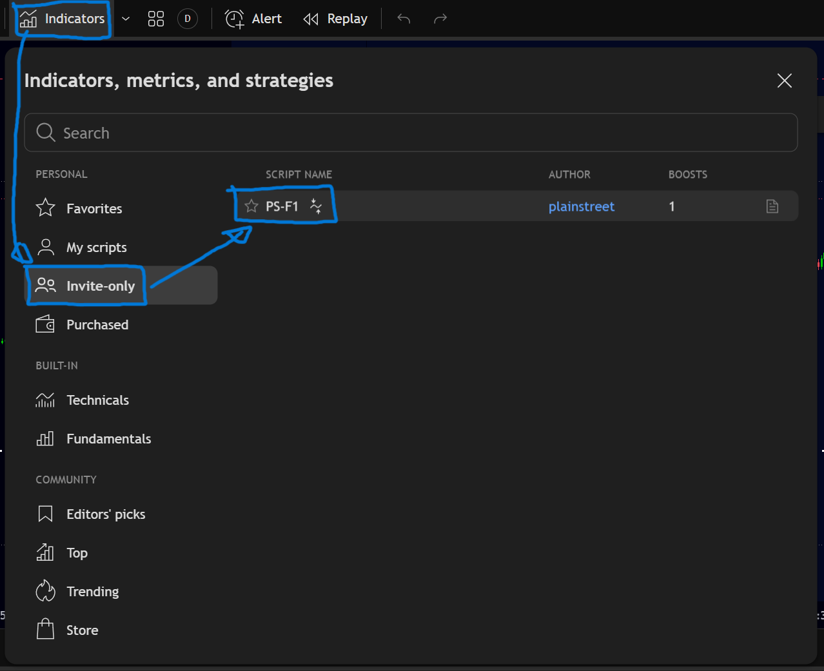824x671 pixels.
Task: Open My scripts category
Action: [121, 247]
